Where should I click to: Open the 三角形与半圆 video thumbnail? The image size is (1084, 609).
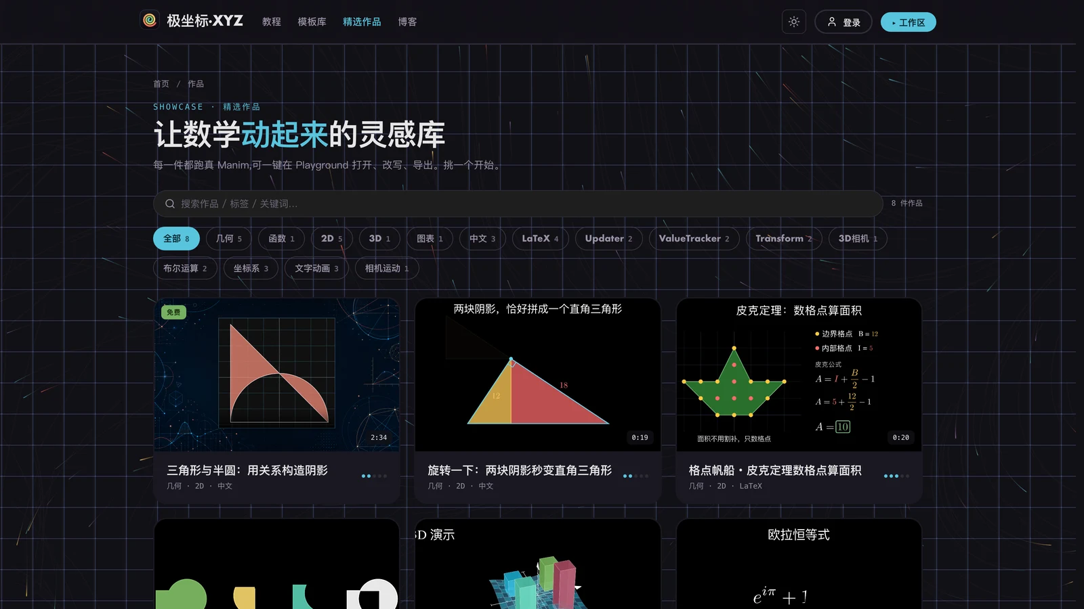[x=276, y=375]
